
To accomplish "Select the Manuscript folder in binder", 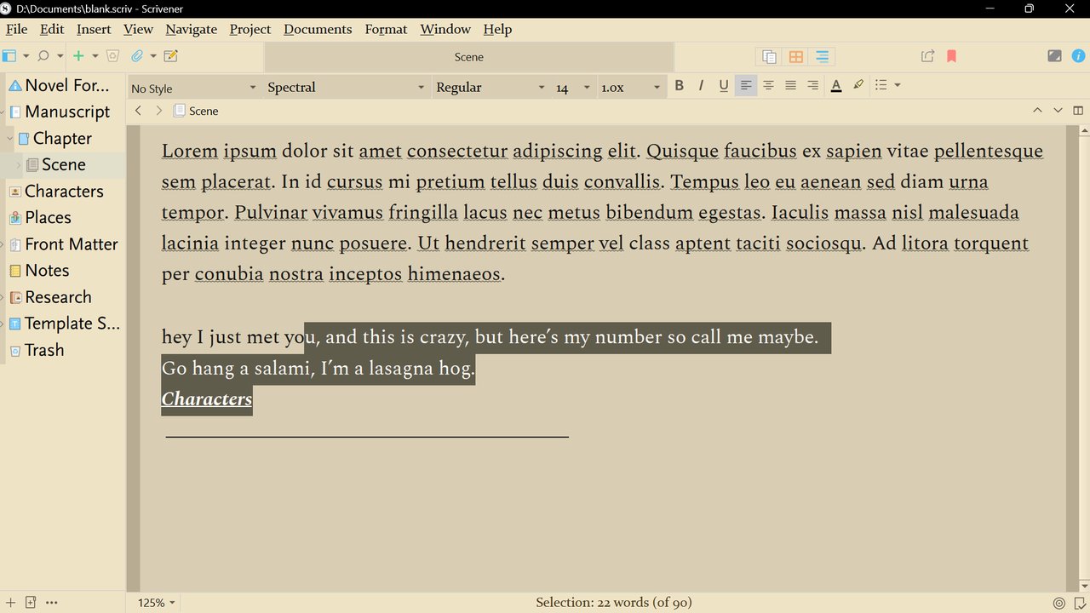I will coord(66,112).
